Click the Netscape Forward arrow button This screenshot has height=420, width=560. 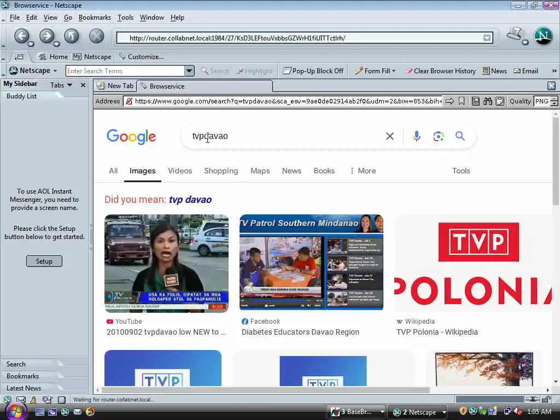[46, 36]
